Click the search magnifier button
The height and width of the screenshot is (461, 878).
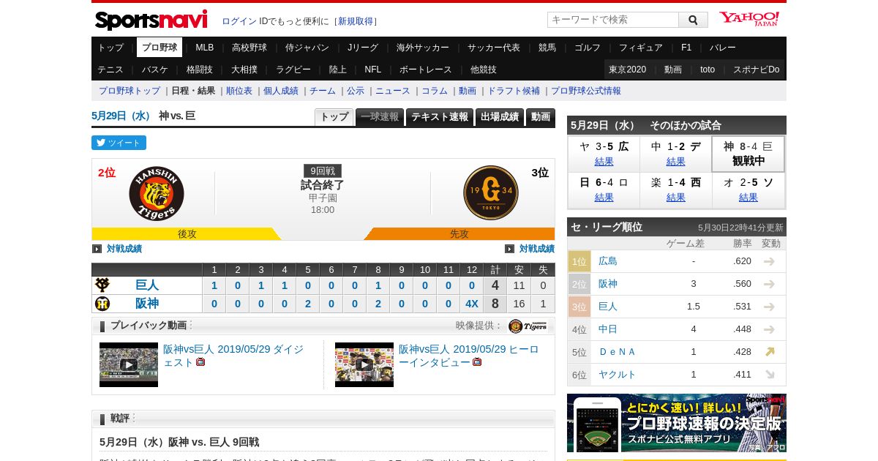(693, 20)
